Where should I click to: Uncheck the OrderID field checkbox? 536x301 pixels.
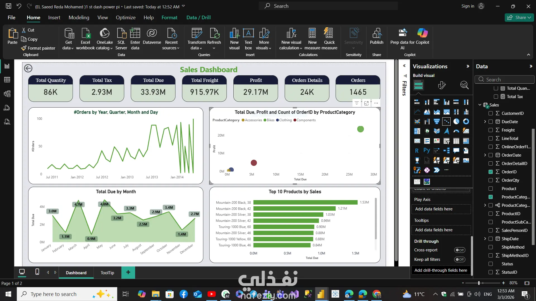click(490, 172)
